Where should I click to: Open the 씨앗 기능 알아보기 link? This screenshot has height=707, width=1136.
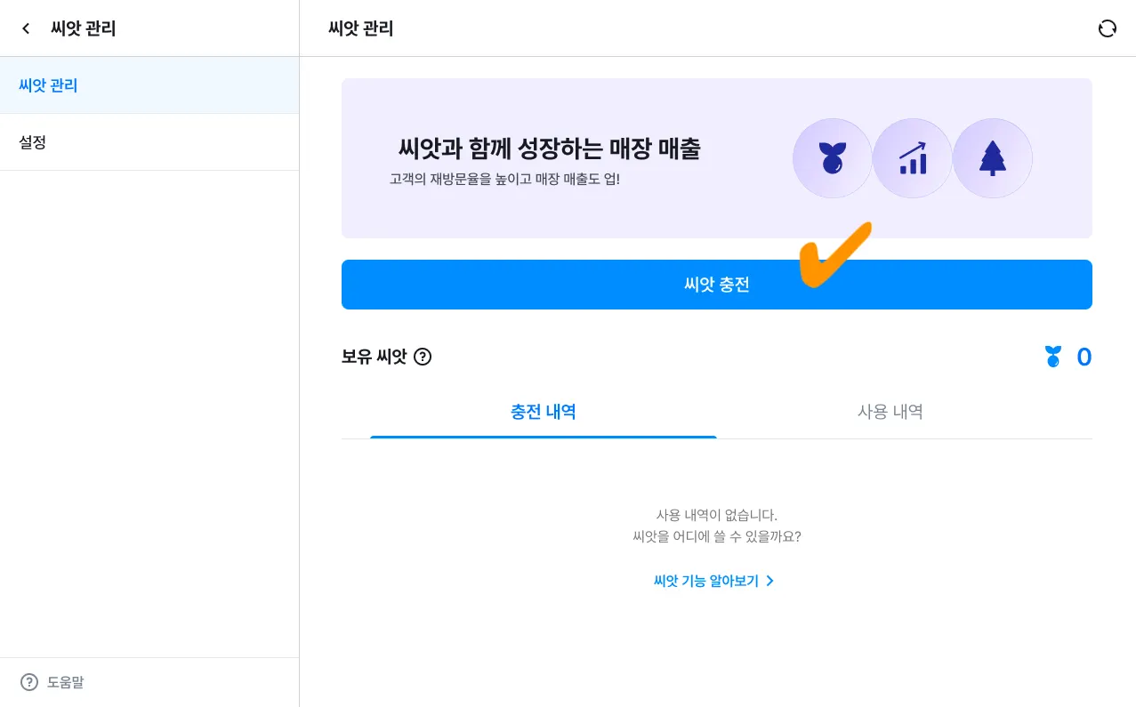705,581
